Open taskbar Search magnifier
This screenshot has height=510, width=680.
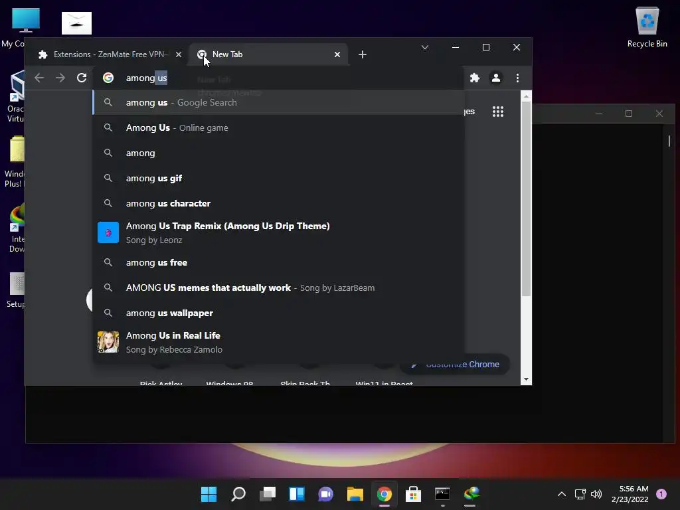pos(238,494)
